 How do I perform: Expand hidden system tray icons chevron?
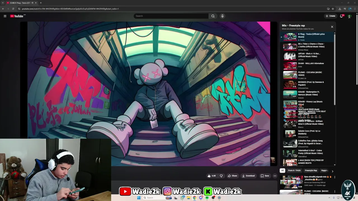pos(329,198)
